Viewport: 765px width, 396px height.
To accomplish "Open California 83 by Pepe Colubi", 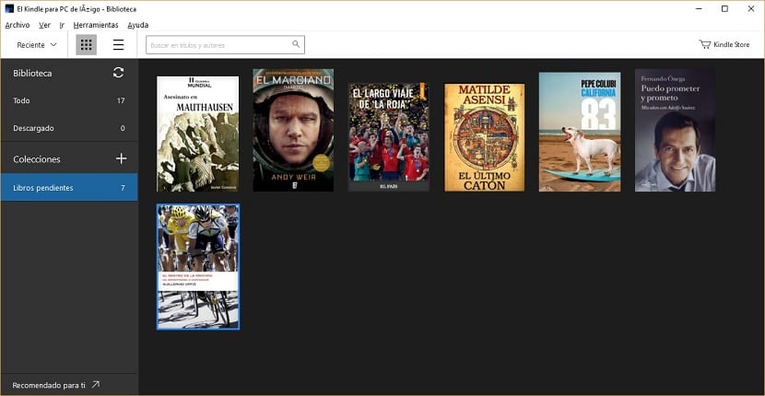I will (x=580, y=132).
